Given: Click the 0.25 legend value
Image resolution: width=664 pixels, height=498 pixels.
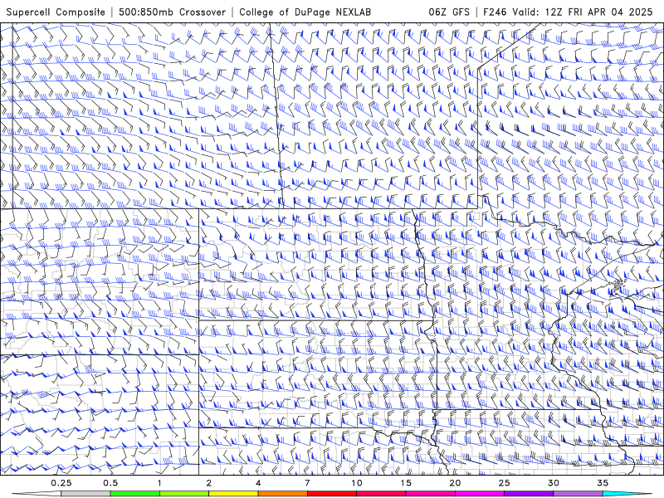Looking at the screenshot, I should point(61,483).
